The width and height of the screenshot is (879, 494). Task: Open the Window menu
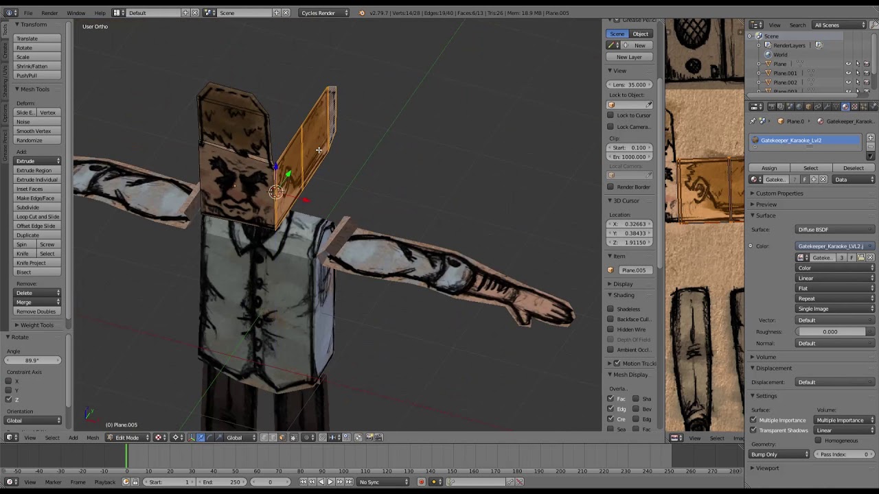76,13
